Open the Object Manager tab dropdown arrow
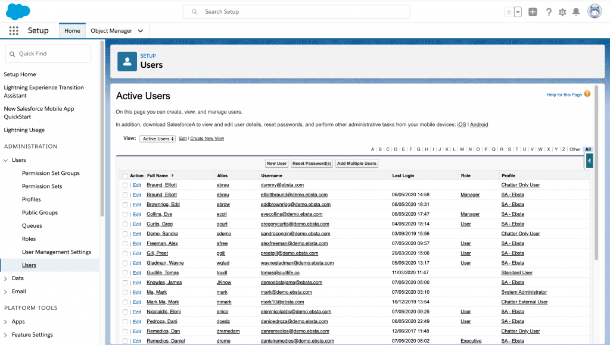The image size is (610, 345). coord(141,31)
